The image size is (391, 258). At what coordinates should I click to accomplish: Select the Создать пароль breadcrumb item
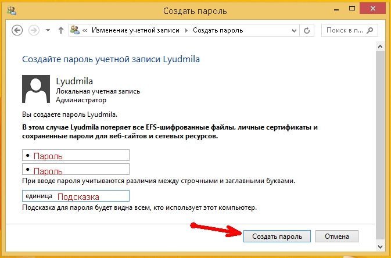point(218,30)
